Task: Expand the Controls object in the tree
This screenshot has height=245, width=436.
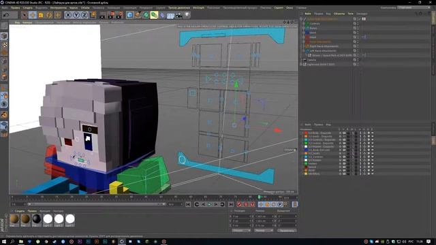Action: [303, 24]
